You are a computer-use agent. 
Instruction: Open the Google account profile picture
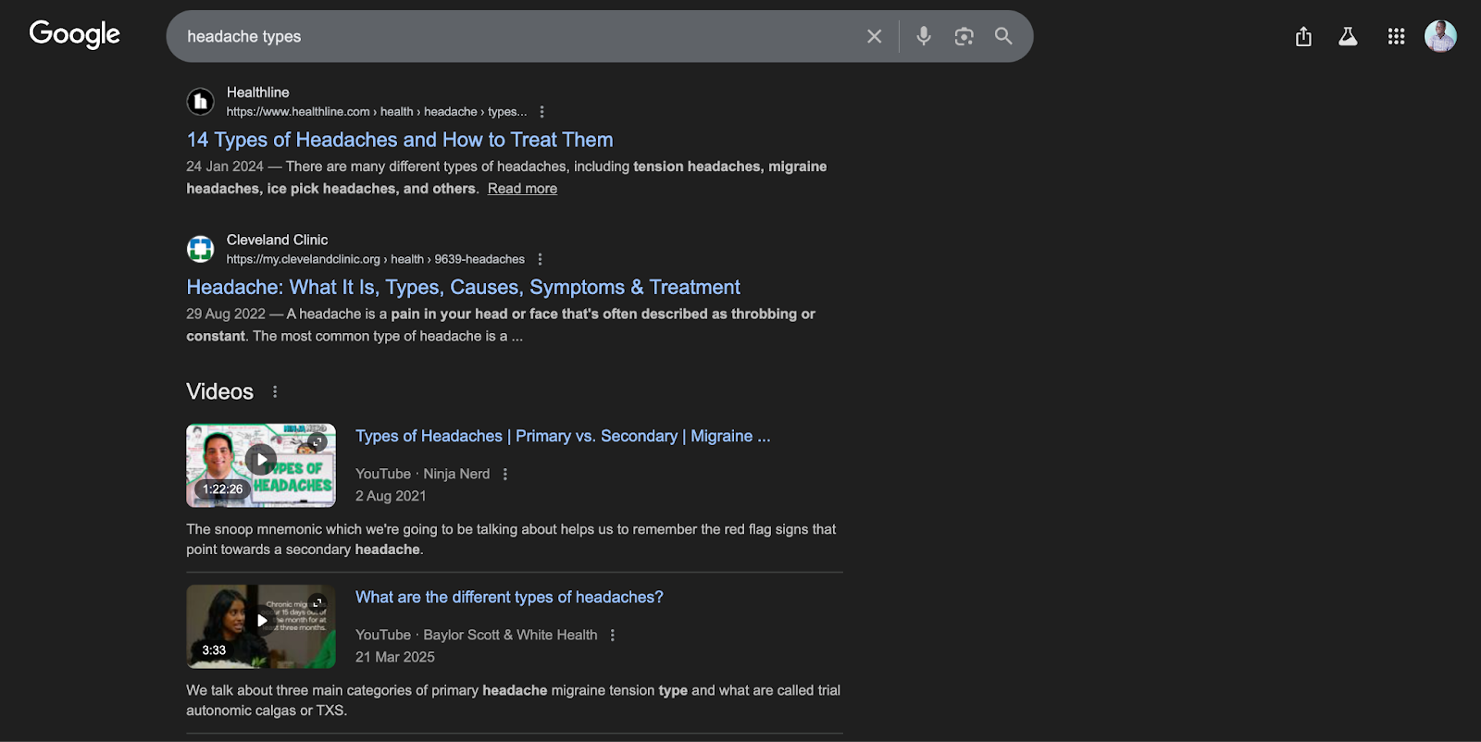tap(1440, 36)
